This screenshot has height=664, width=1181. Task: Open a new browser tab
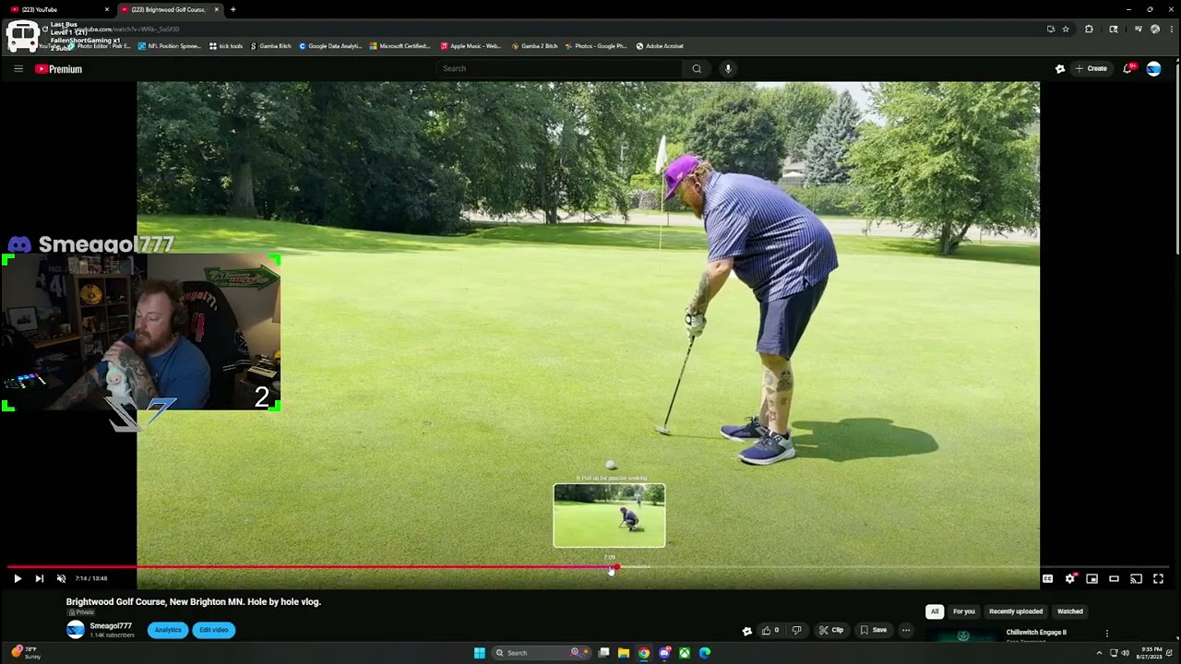point(233,9)
